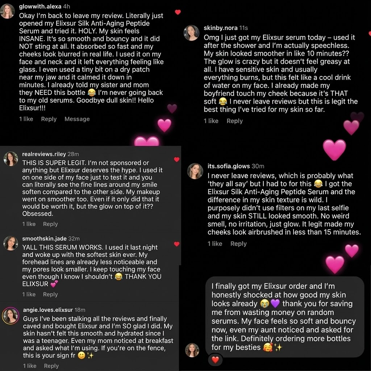Click the heart reaction below the message bubble
The image size is (371, 371).
pyautogui.click(x=216, y=360)
